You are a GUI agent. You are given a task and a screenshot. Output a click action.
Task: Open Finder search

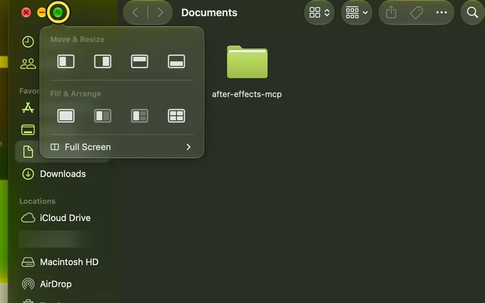(472, 13)
